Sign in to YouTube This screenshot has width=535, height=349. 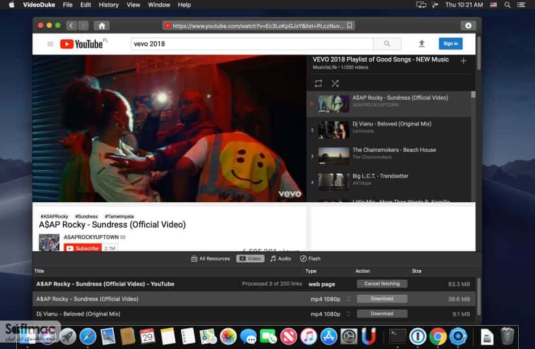pyautogui.click(x=450, y=44)
